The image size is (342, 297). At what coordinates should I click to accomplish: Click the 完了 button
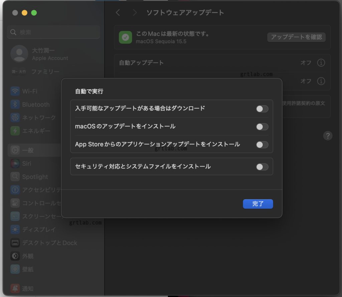258,204
